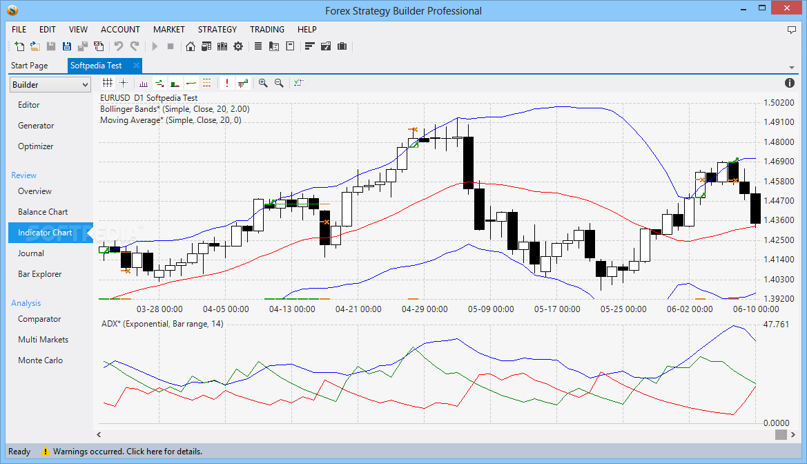The width and height of the screenshot is (807, 464).
Task: Toggle the purple volume bars display
Action: [x=144, y=83]
